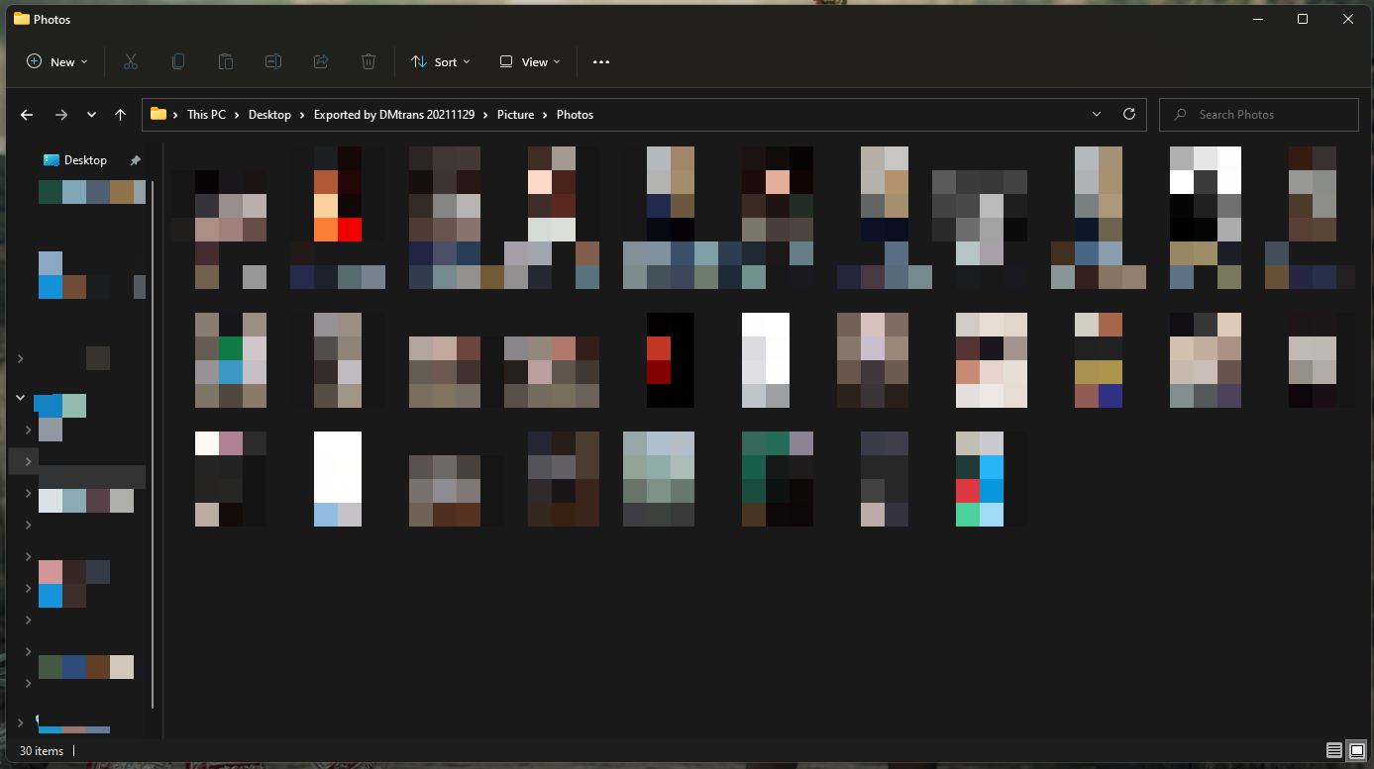The width and height of the screenshot is (1374, 769).
Task: Go up one folder level
Action: [x=120, y=115]
